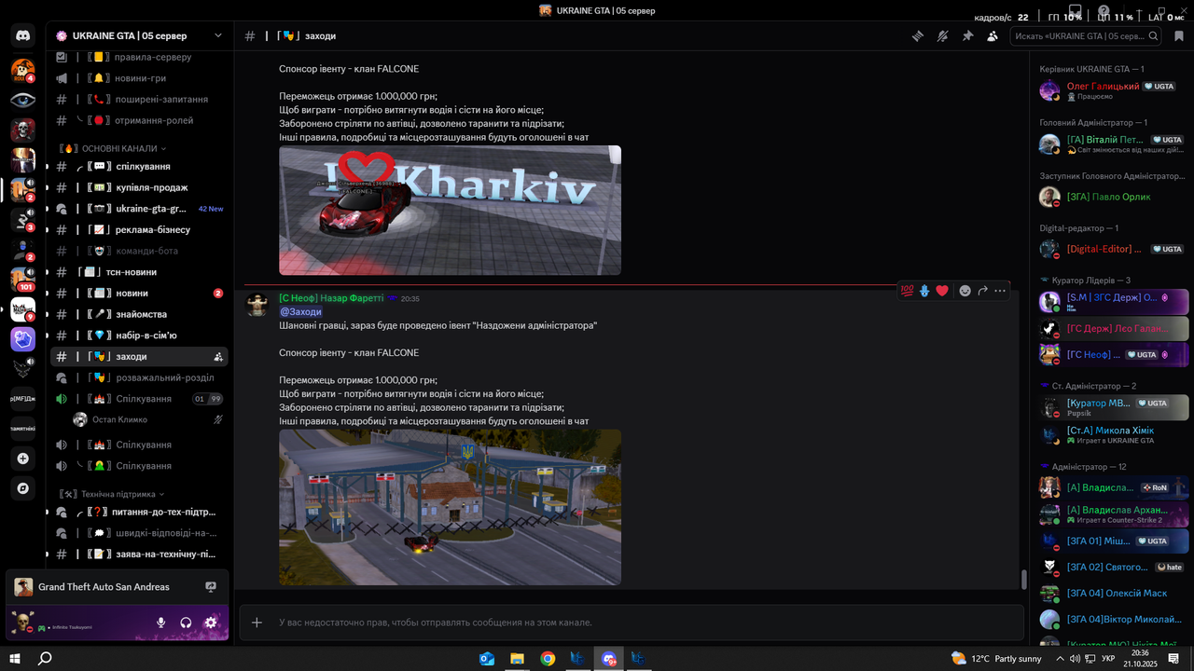Open emoji reaction picker on message
1194x671 pixels.
(965, 291)
